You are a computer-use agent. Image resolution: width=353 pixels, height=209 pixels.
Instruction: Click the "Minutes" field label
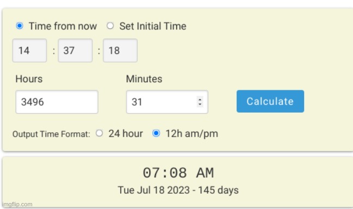(x=144, y=79)
